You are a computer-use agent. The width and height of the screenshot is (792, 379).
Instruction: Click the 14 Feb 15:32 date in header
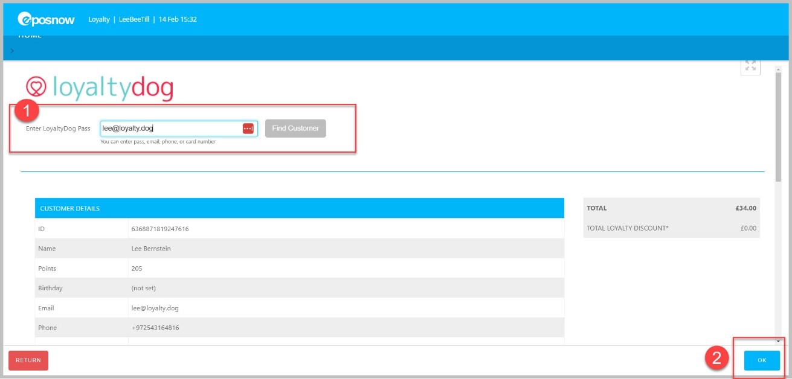[x=178, y=19]
